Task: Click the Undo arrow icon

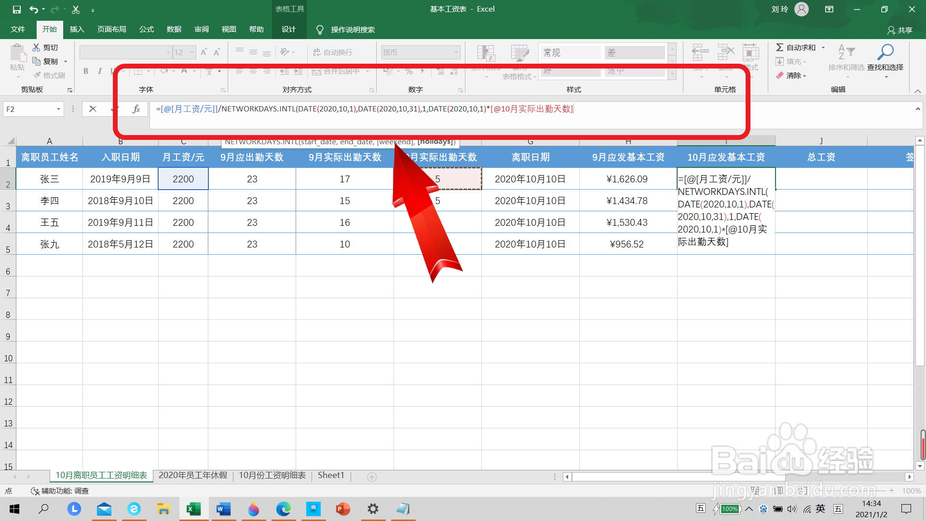Action: [x=33, y=9]
